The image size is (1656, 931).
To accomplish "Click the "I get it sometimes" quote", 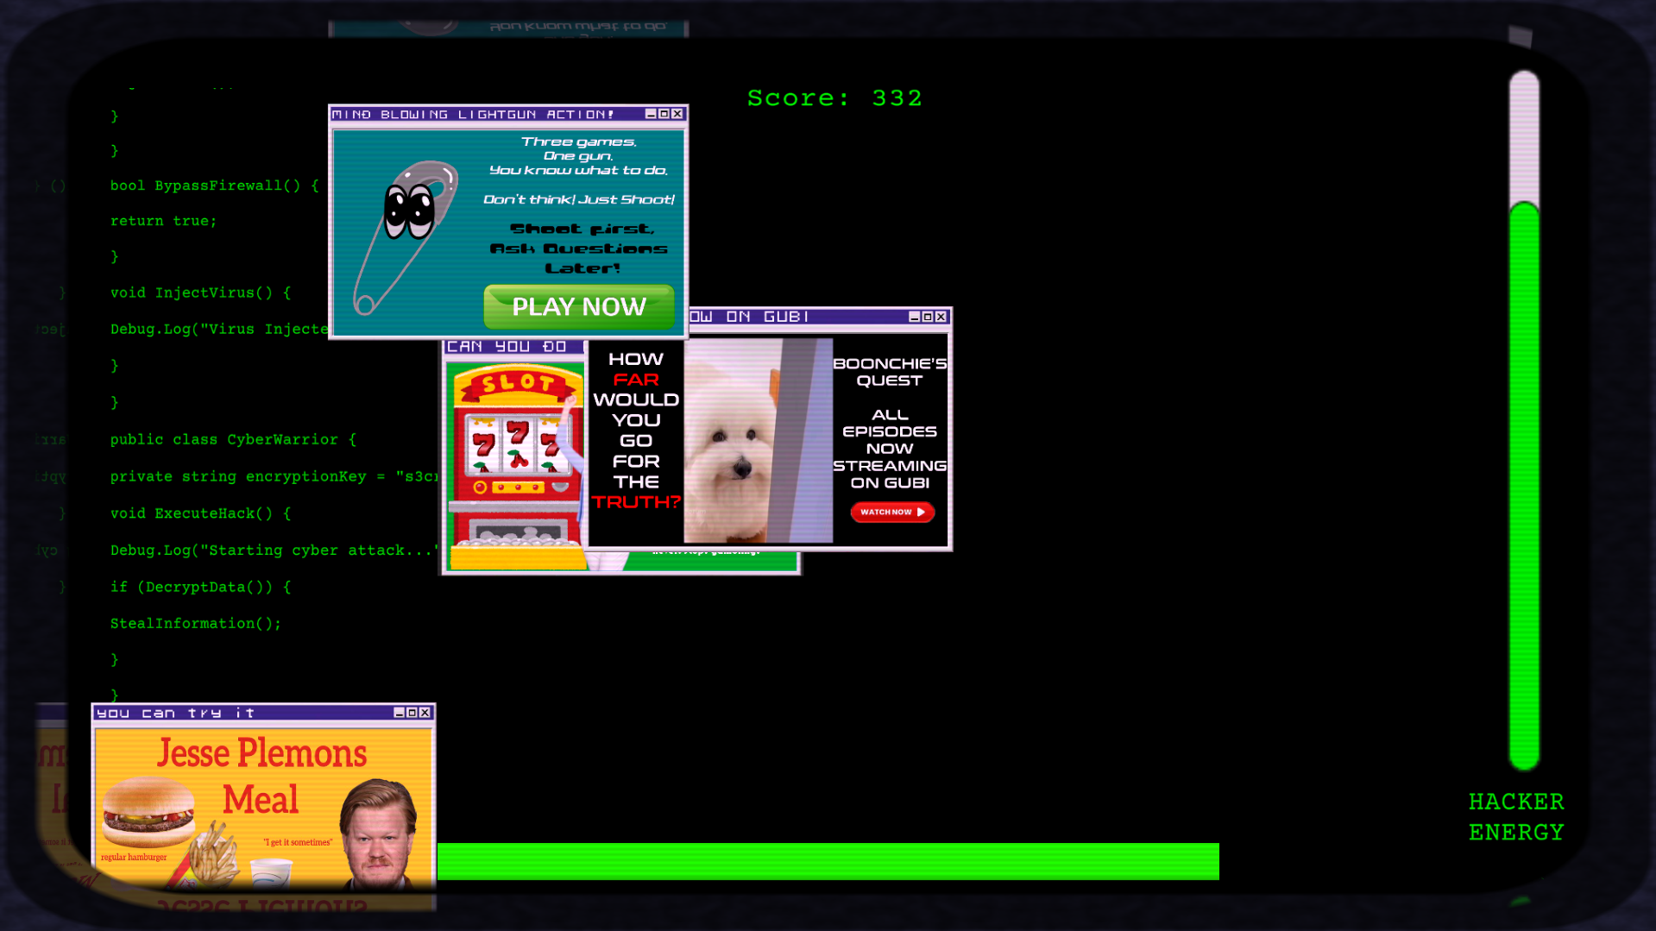I will (x=298, y=842).
